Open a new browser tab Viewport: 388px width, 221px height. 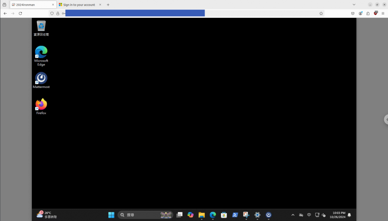coord(108,5)
